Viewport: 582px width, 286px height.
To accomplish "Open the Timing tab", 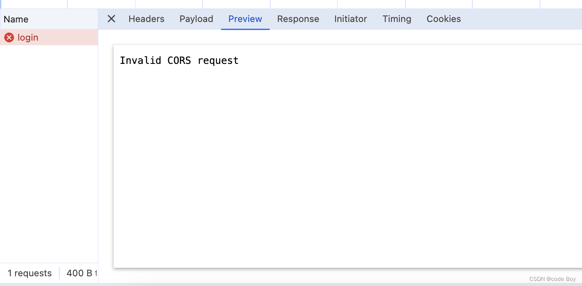I will click(x=397, y=19).
